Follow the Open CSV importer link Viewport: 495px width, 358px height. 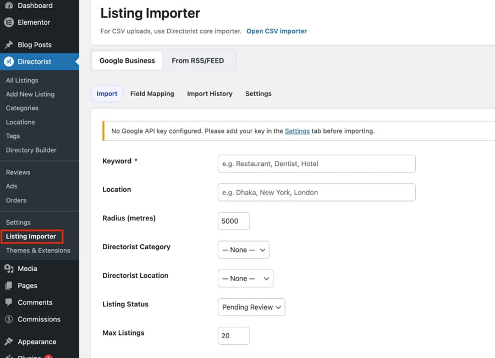[277, 31]
